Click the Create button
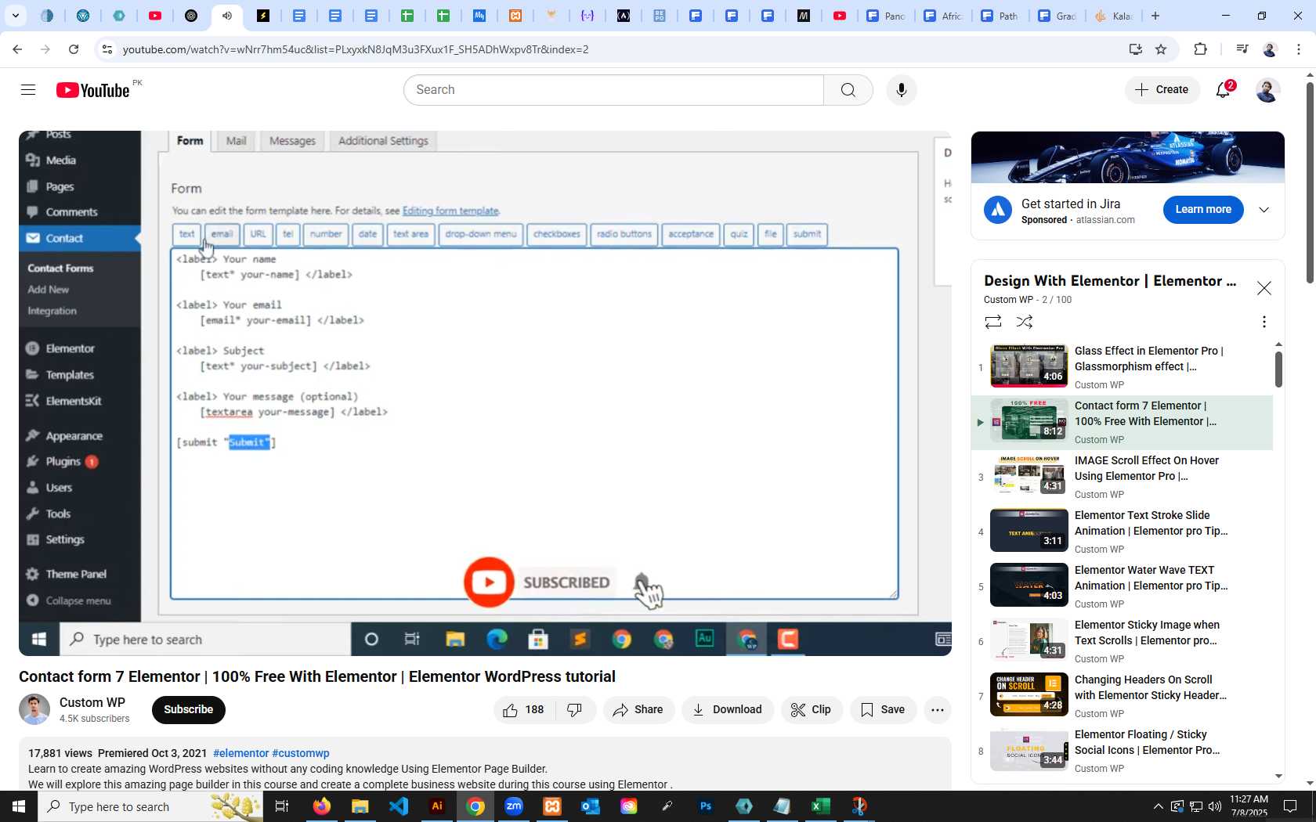Screen dimensions: 1316x822 point(1162,90)
